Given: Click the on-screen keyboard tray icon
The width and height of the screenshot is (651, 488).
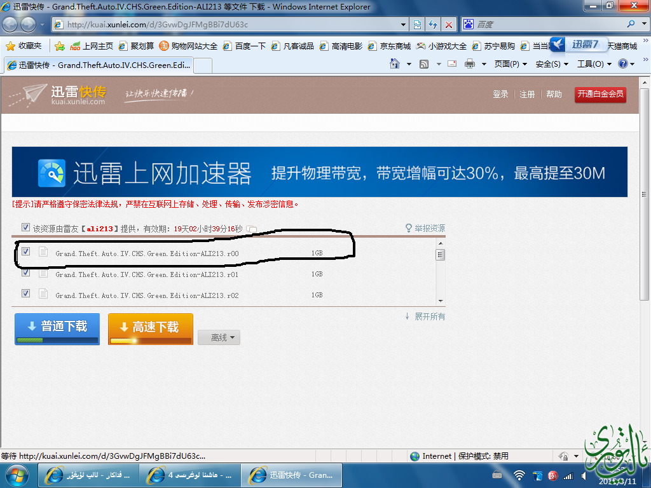Looking at the screenshot, I should (497, 475).
